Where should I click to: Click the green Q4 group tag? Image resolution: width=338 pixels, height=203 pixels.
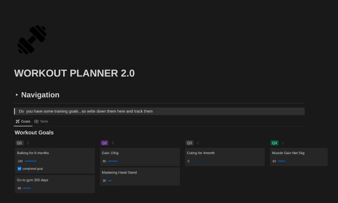click(x=274, y=143)
